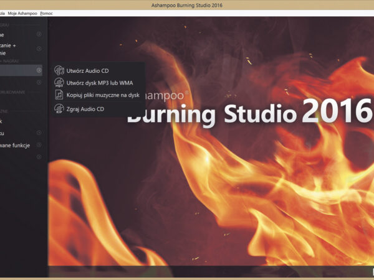Click the arrow directly below 'wane funkcje' row
This screenshot has height=280, width=374.
click(x=39, y=157)
